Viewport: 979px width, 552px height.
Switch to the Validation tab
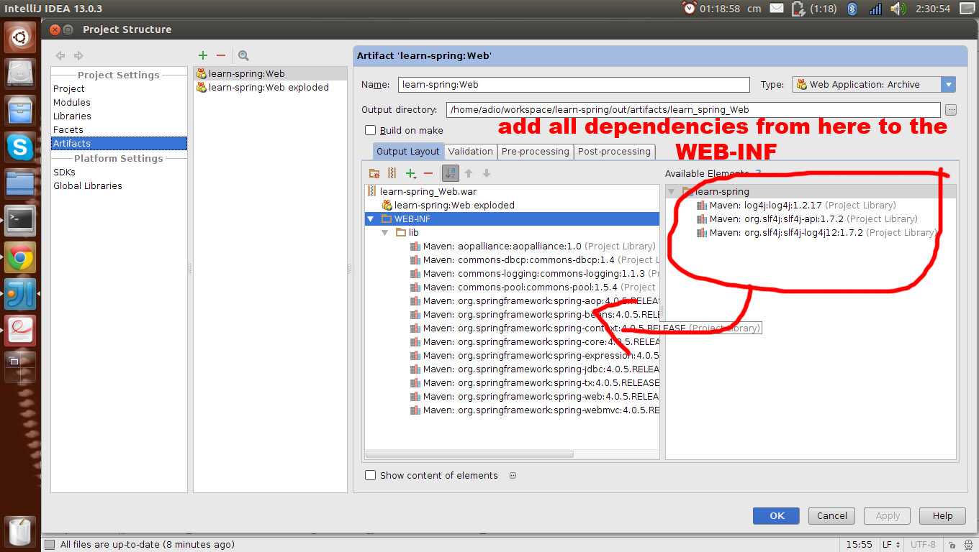coord(470,151)
